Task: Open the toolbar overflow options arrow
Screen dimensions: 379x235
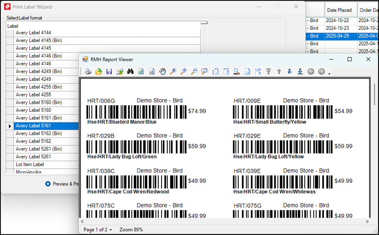Action: [x=329, y=73]
